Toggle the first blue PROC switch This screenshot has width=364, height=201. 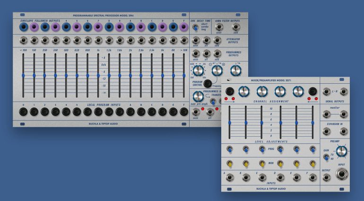(229, 149)
